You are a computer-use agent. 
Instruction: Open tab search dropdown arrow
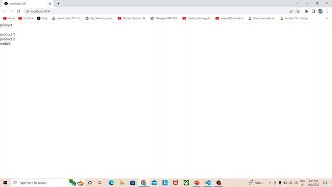[297, 4]
